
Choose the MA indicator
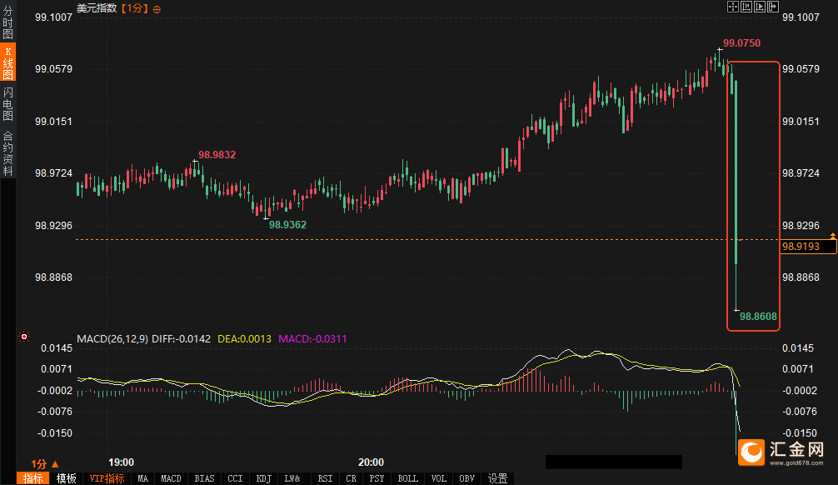tap(142, 478)
